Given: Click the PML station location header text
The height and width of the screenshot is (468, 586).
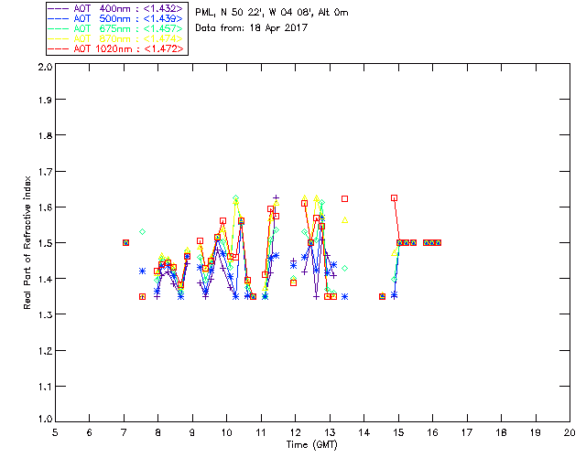Looking at the screenshot, I should (x=272, y=12).
